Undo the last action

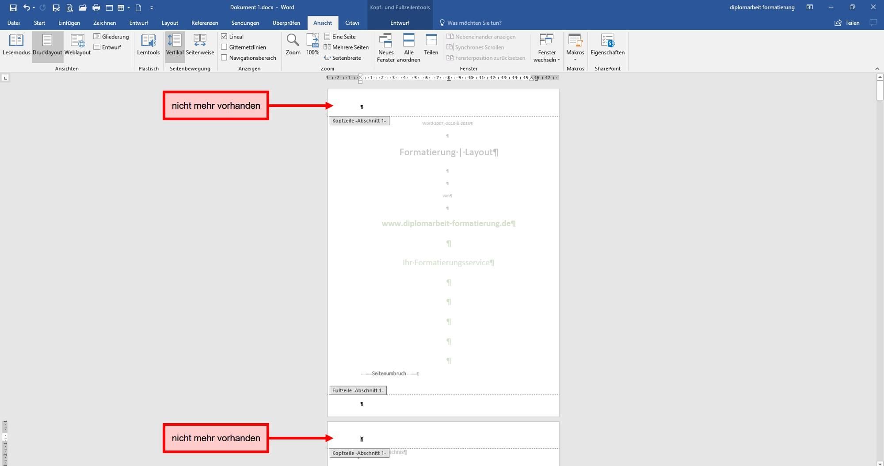pyautogui.click(x=27, y=8)
